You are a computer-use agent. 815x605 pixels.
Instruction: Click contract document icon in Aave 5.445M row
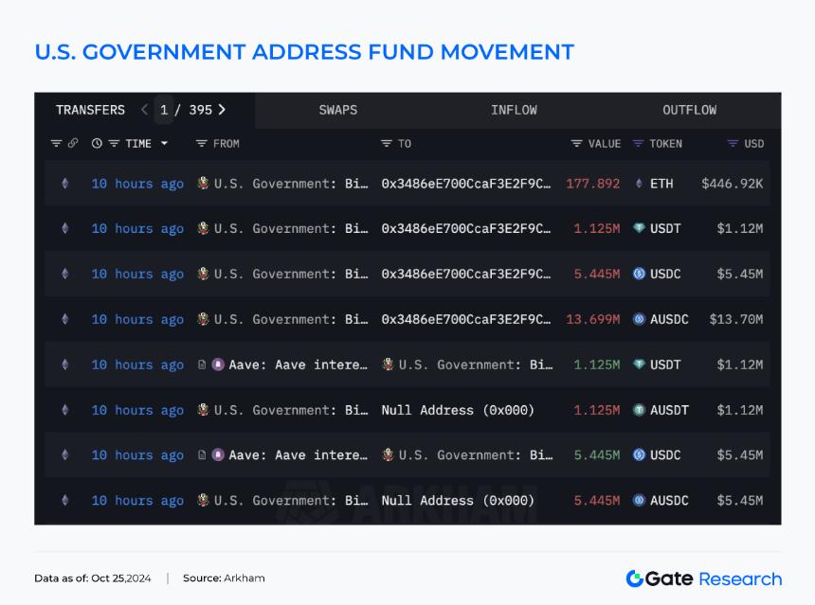[x=202, y=455]
